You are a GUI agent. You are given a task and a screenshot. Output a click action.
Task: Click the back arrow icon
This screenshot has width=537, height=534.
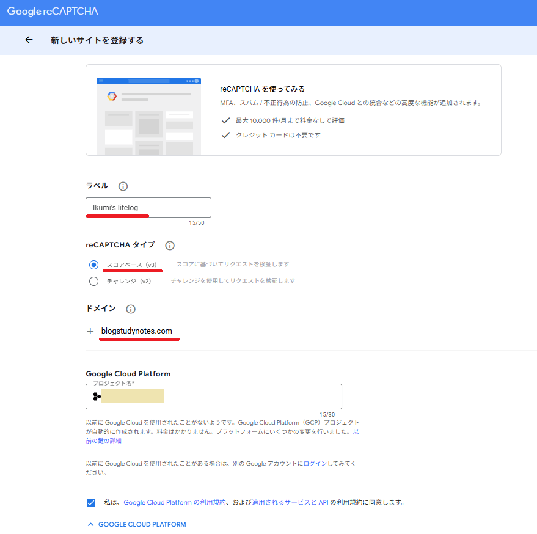pos(29,40)
